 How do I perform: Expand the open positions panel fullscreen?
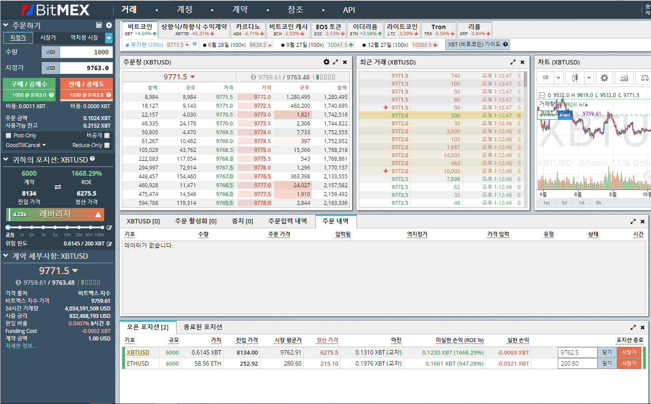tap(633, 327)
